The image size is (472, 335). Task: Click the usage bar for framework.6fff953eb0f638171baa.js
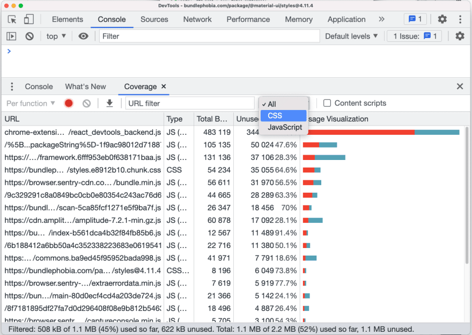(324, 157)
